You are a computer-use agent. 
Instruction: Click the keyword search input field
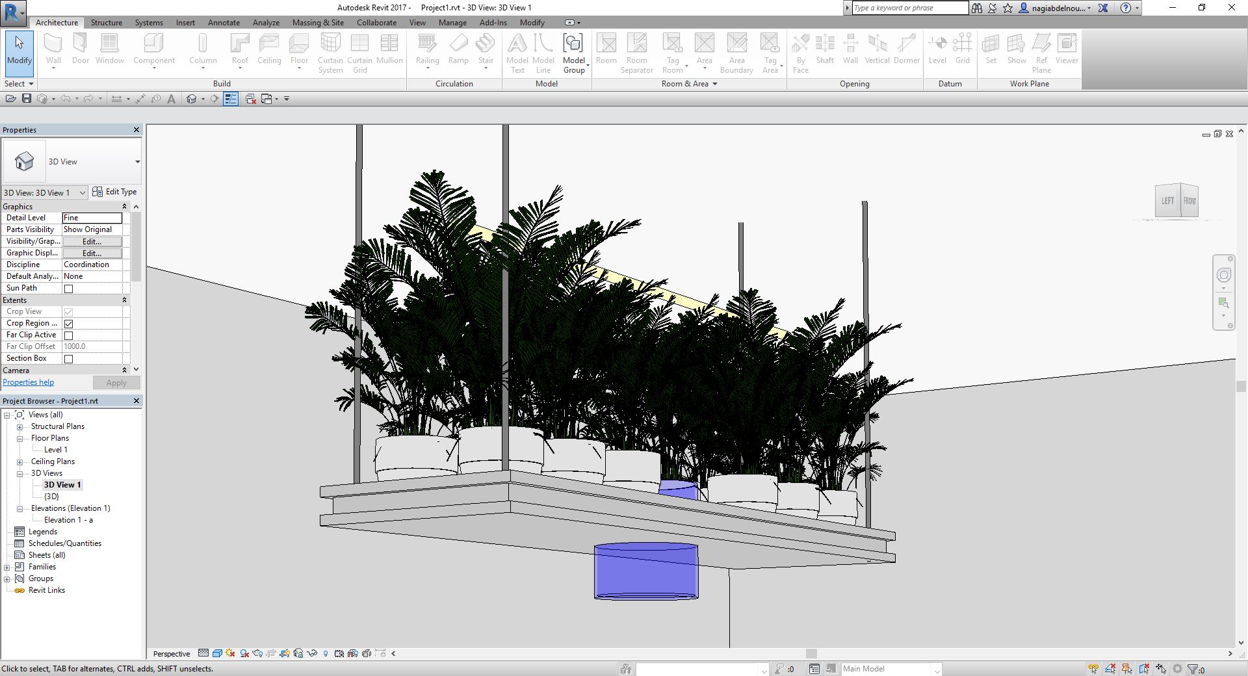pos(910,8)
